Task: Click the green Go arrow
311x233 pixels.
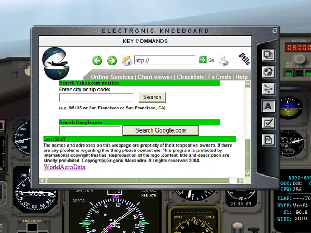Action: 203,60
